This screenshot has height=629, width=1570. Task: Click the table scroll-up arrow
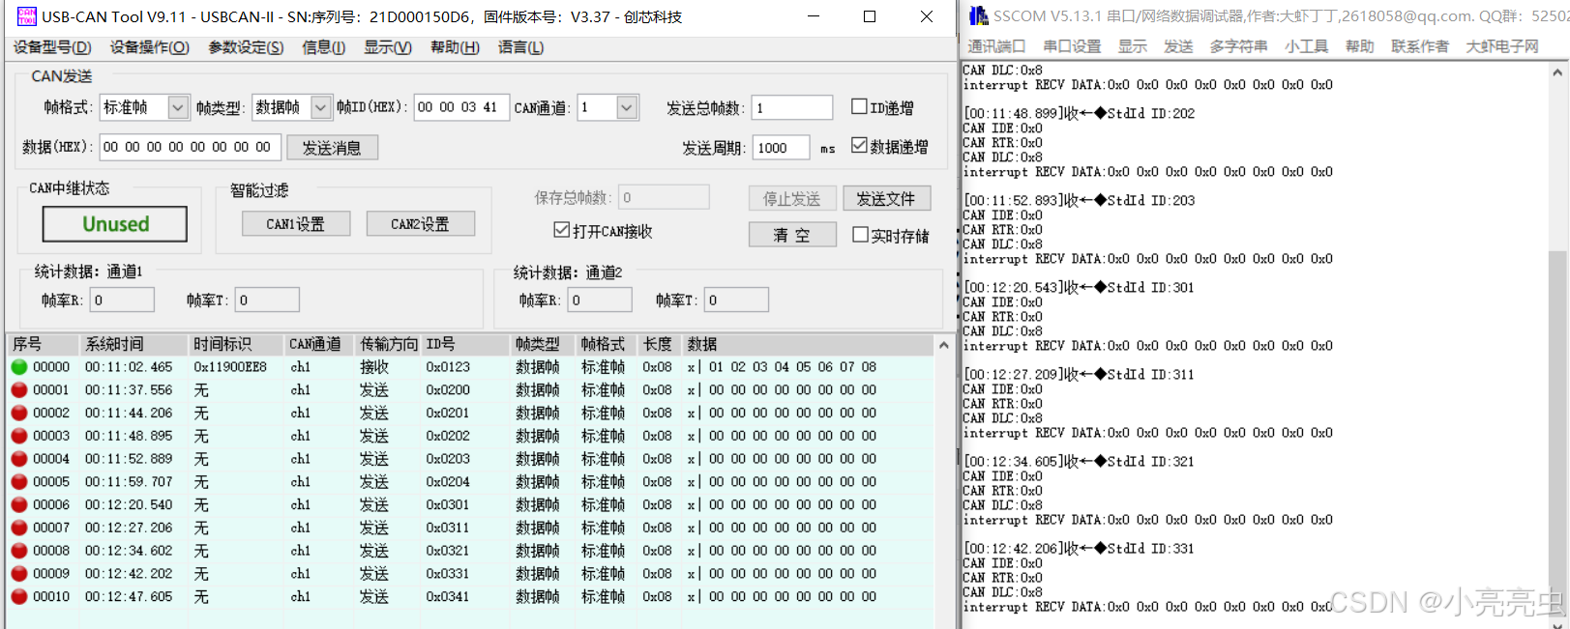coord(944,344)
